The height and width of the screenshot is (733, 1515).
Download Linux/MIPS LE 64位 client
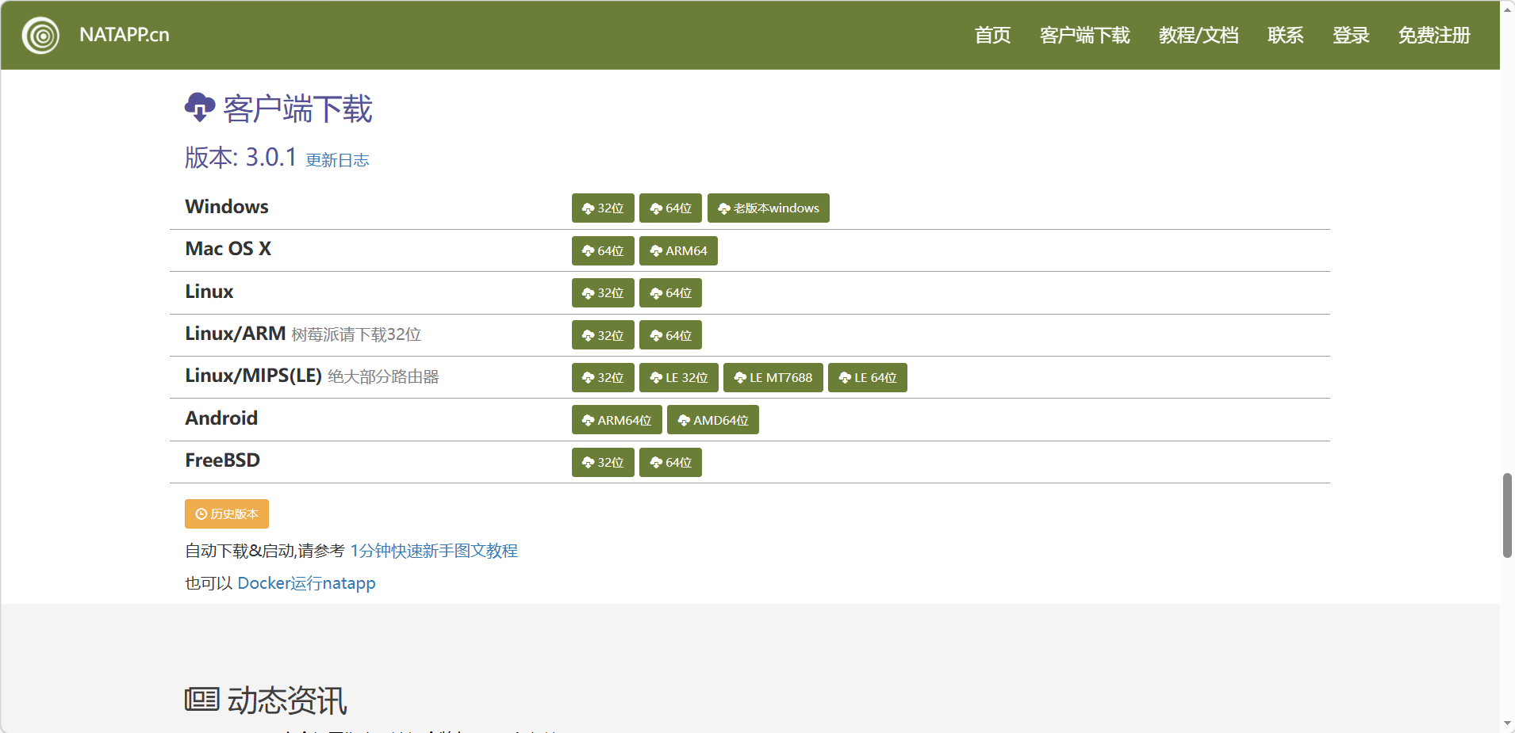[868, 378]
